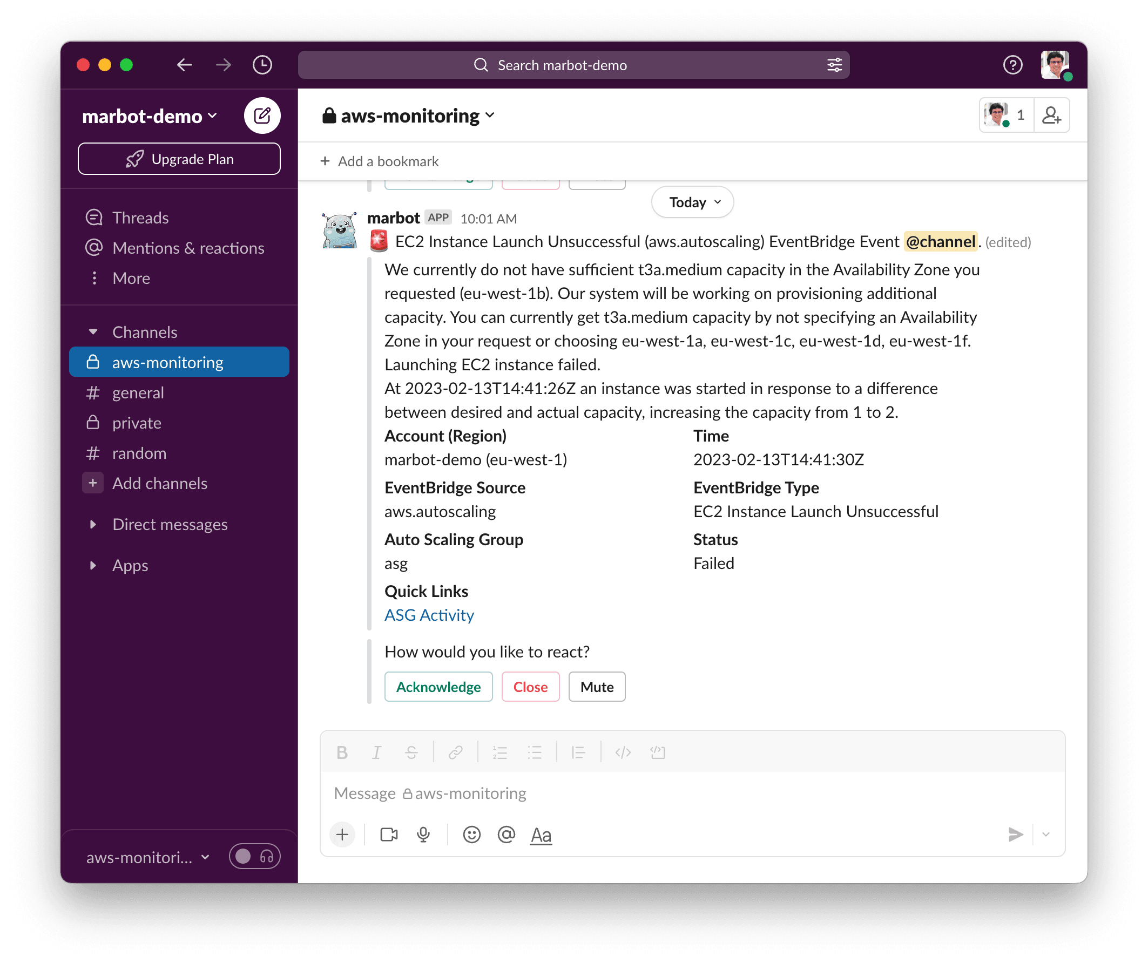Add people to aws-monitoring channel icon

click(1051, 116)
